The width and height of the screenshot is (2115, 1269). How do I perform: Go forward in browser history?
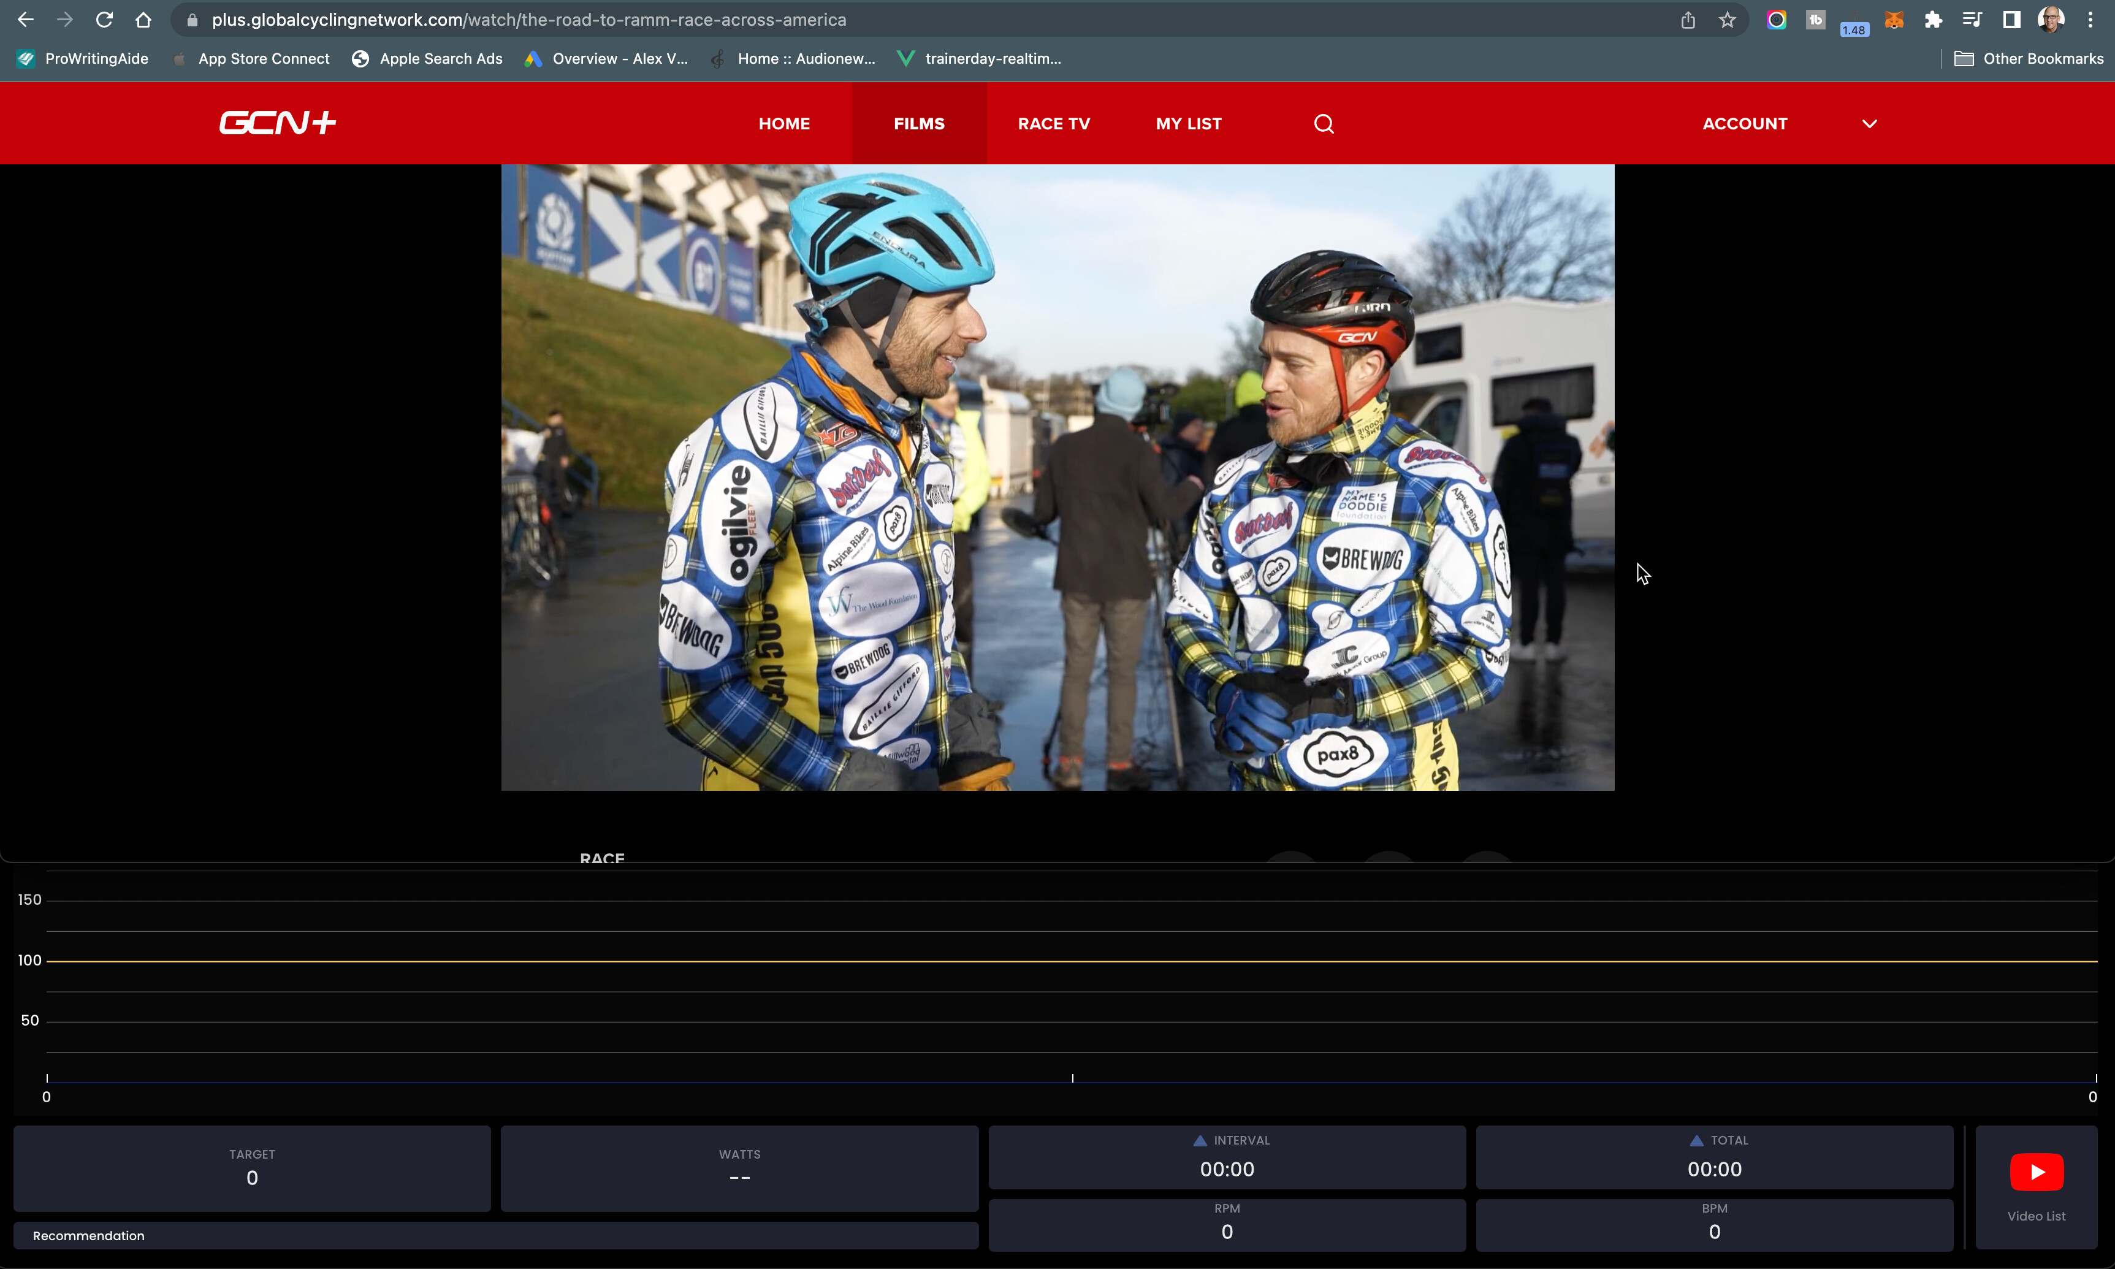point(65,20)
